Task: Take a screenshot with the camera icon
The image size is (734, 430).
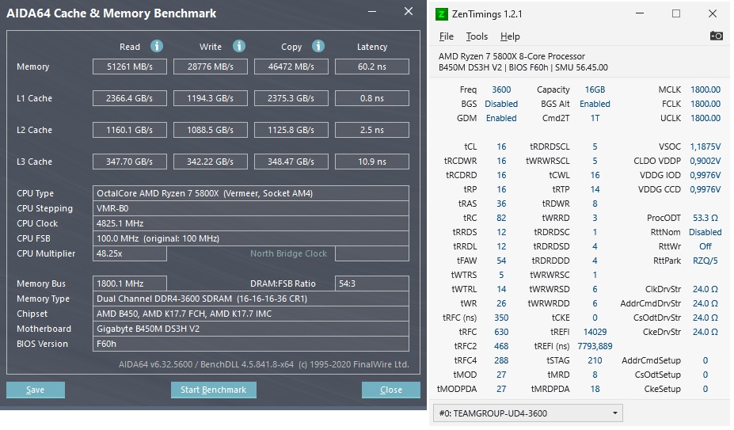Action: (x=716, y=36)
